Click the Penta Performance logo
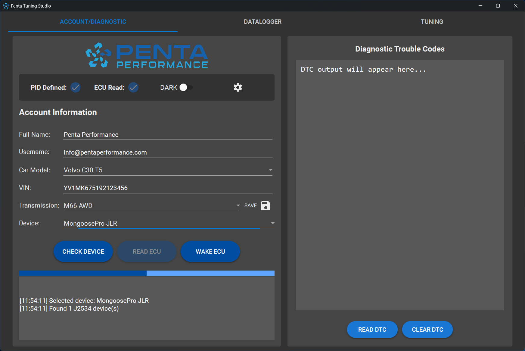This screenshot has width=525, height=351. point(147,56)
